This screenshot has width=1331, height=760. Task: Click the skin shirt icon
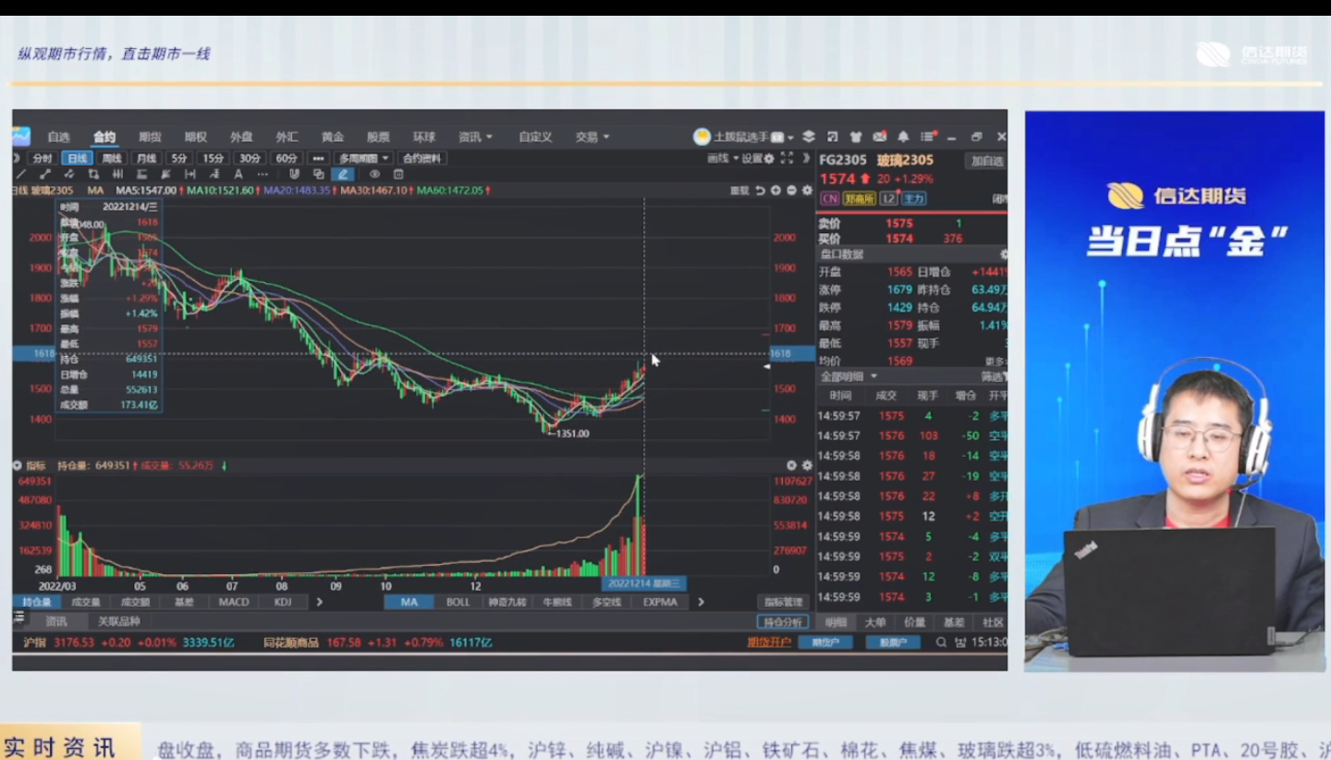click(x=856, y=137)
